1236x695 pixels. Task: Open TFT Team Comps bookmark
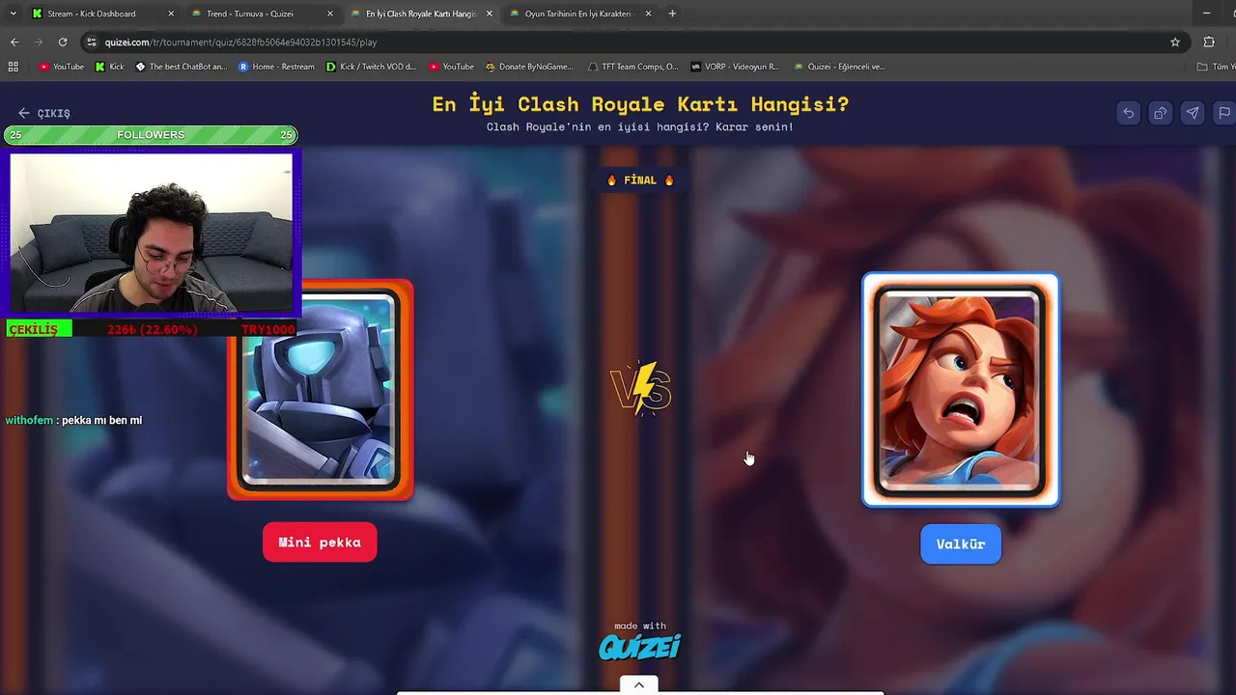[x=632, y=67]
